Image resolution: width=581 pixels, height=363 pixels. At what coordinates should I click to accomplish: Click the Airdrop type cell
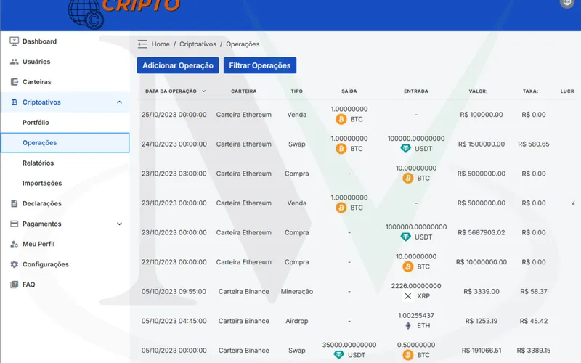click(x=297, y=321)
